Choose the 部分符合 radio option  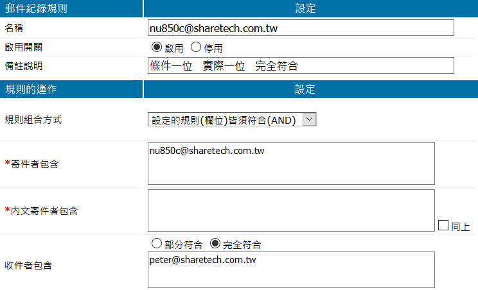[155, 244]
